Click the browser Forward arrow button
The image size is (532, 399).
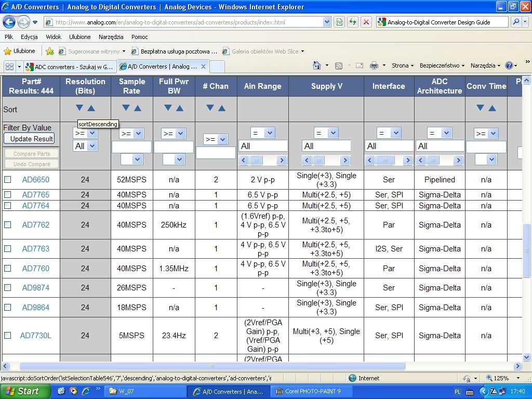(23, 22)
